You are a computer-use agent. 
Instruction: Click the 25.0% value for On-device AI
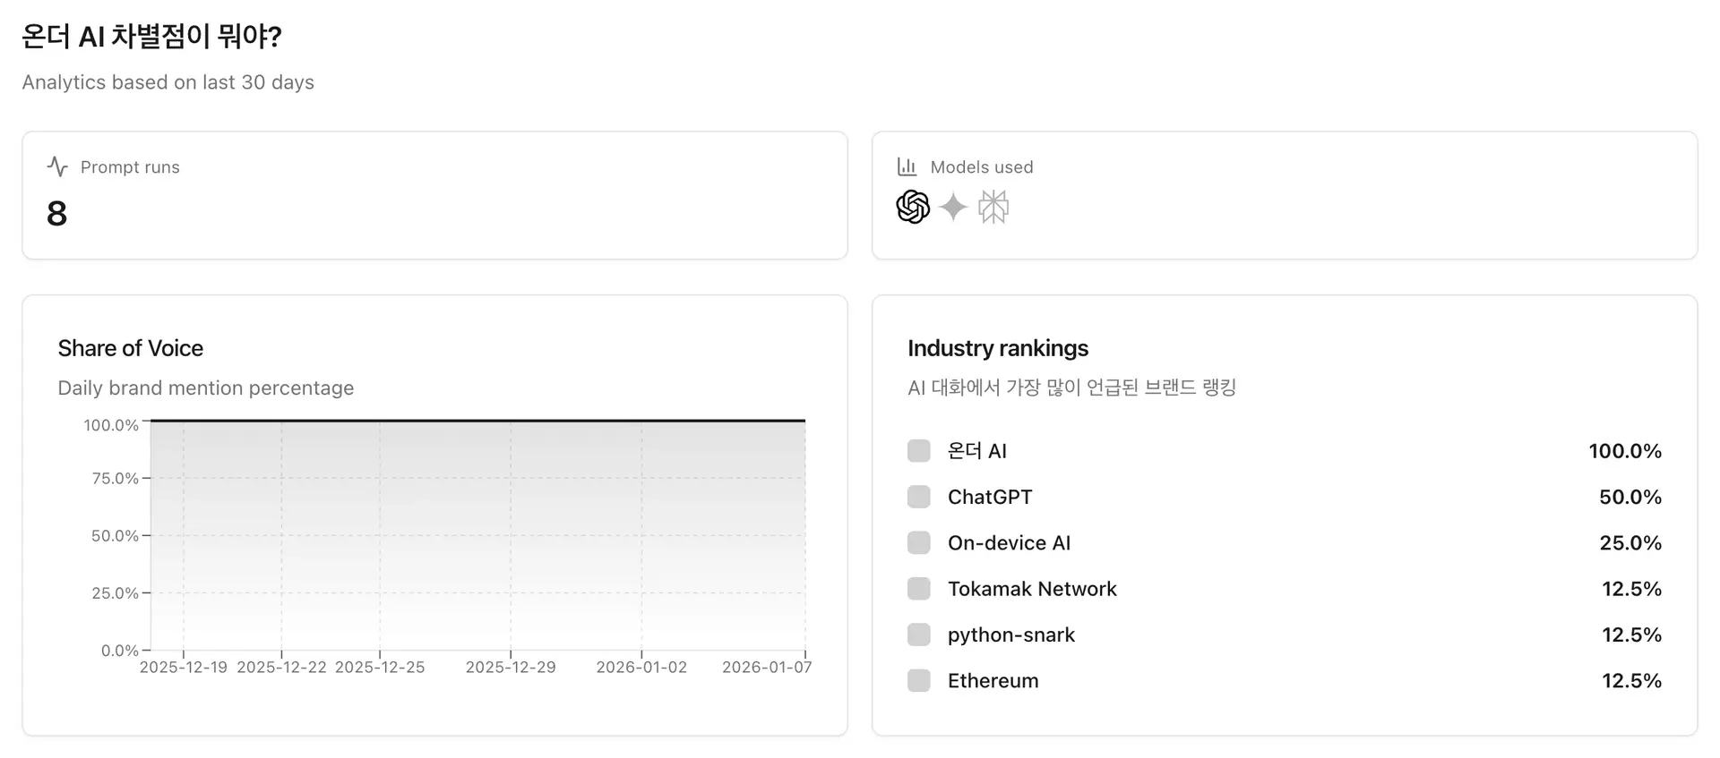[1630, 543]
